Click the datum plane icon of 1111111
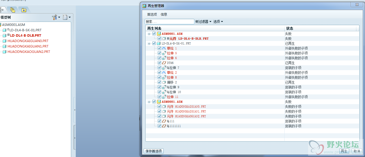This screenshot has height=157, width=365. [164, 126]
